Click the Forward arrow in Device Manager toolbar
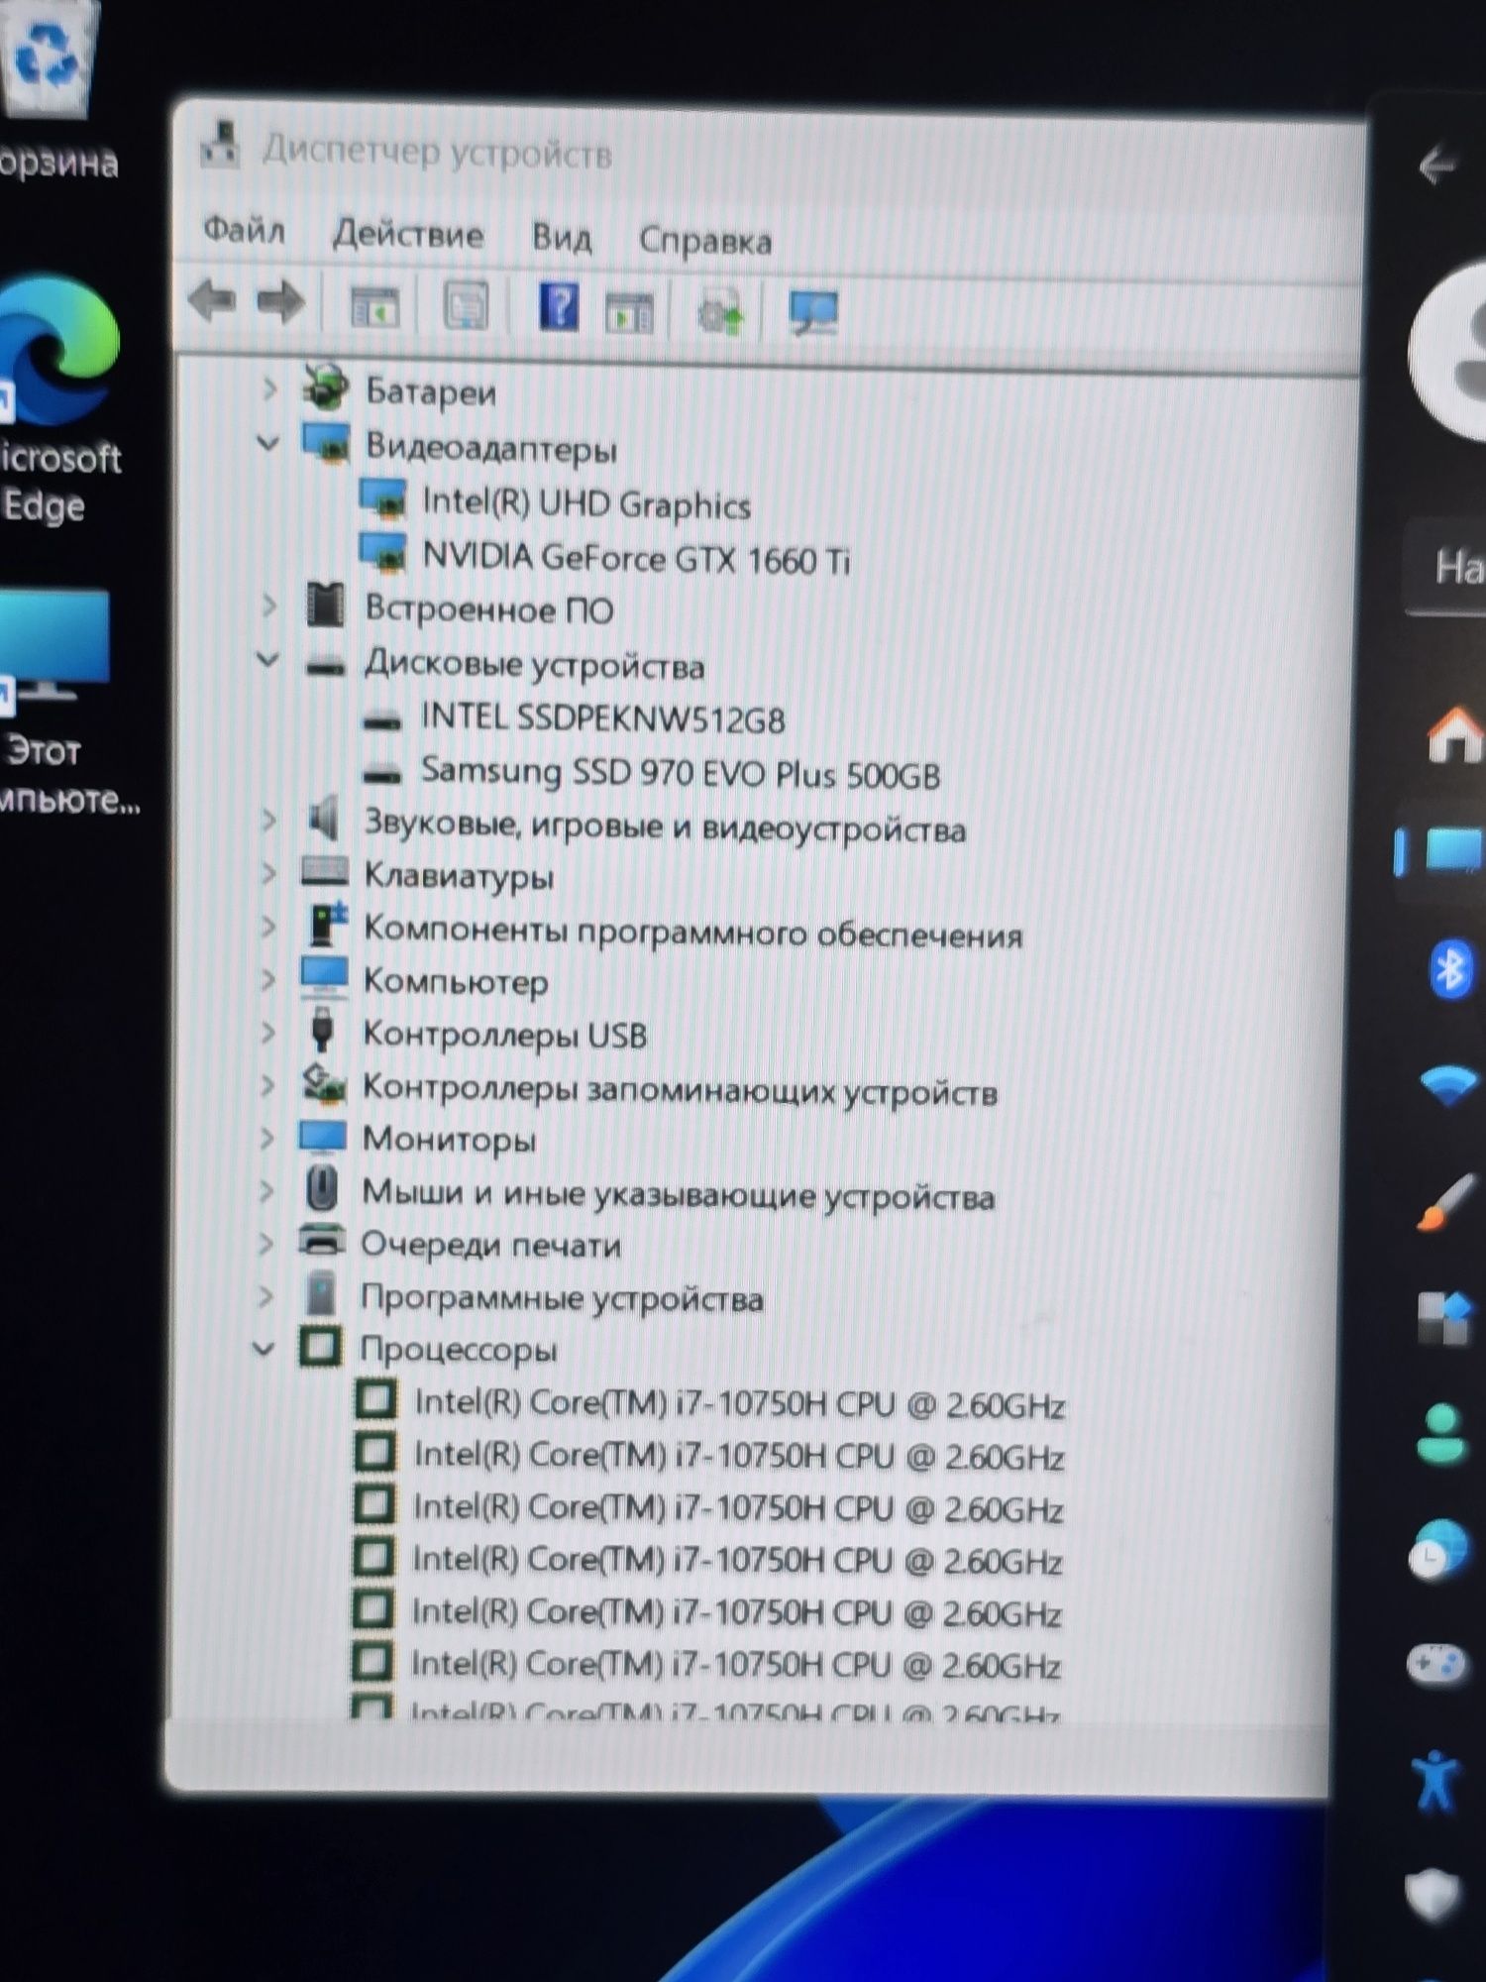The height and width of the screenshot is (1982, 1486). (281, 302)
